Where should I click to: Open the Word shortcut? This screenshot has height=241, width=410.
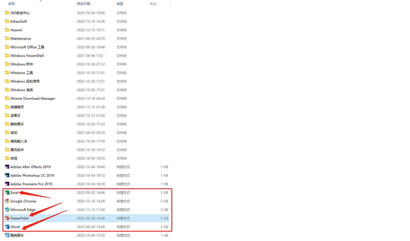coord(15,226)
